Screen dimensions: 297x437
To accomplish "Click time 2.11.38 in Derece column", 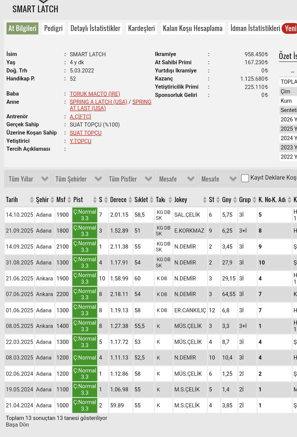I will (119, 247).
